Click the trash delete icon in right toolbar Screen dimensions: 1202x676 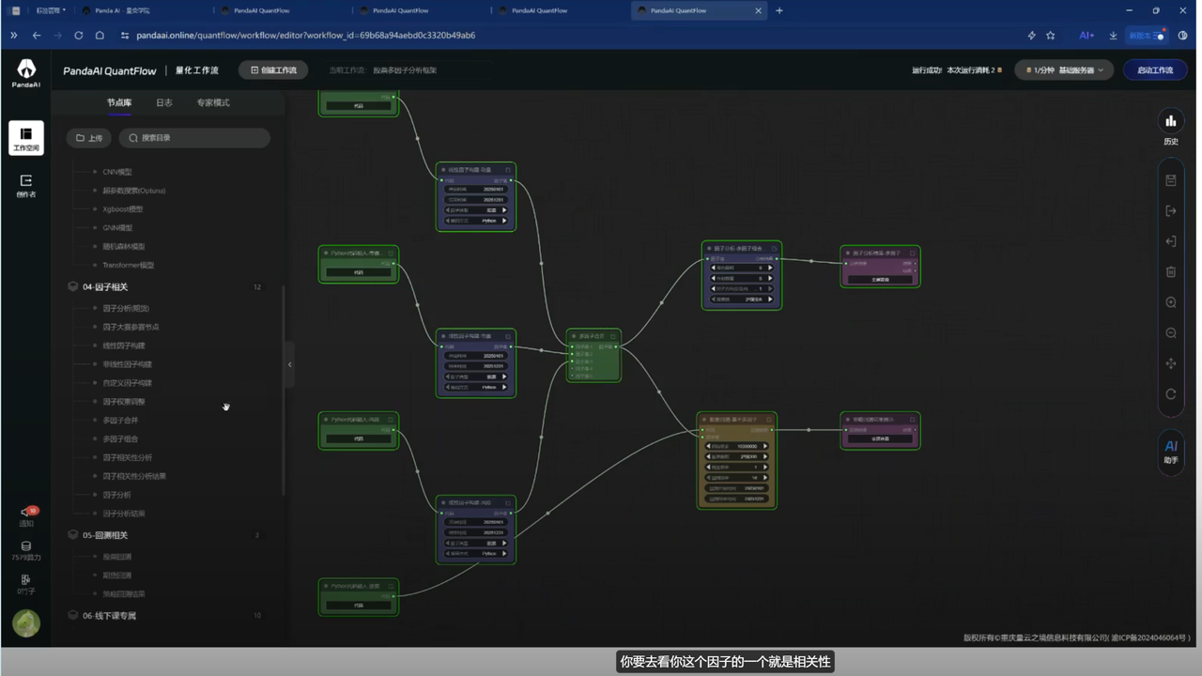tap(1170, 272)
